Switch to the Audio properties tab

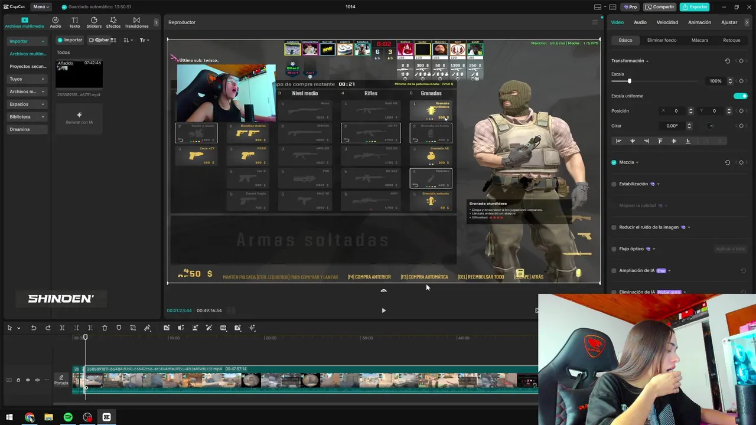pos(640,22)
